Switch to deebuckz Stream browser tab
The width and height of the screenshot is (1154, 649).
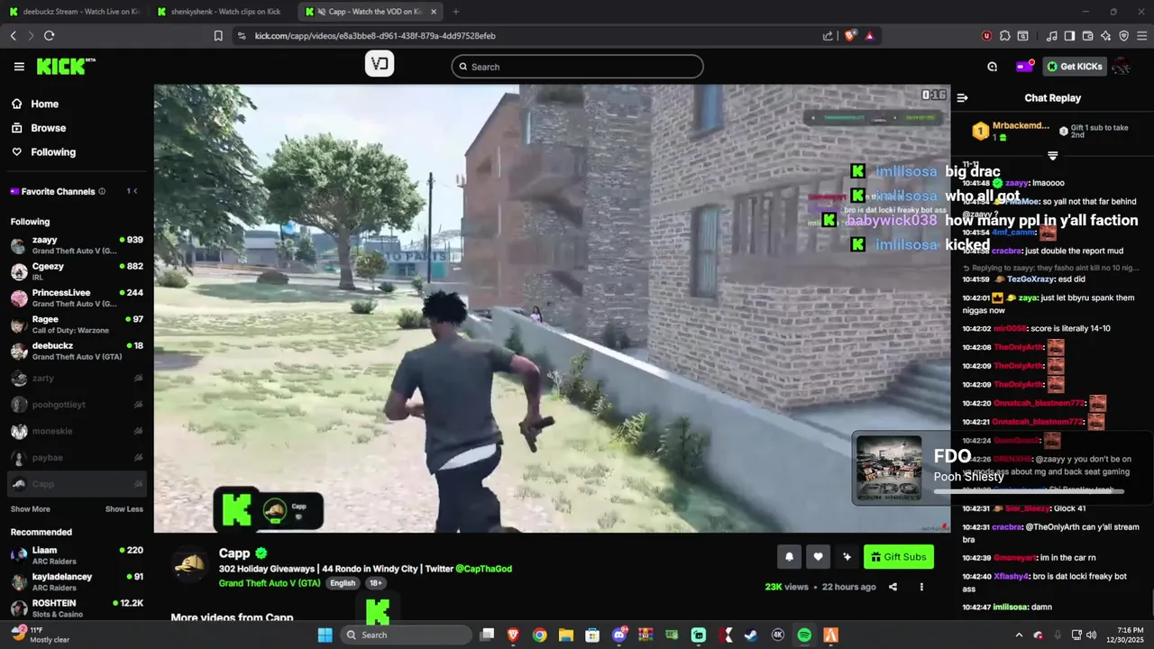(x=74, y=12)
